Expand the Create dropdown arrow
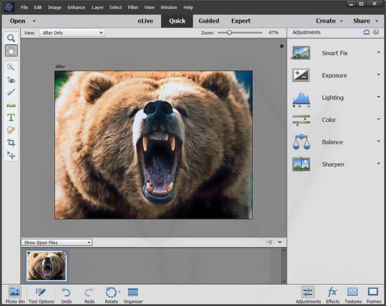Screen dimensions: 386x306 (x=341, y=21)
